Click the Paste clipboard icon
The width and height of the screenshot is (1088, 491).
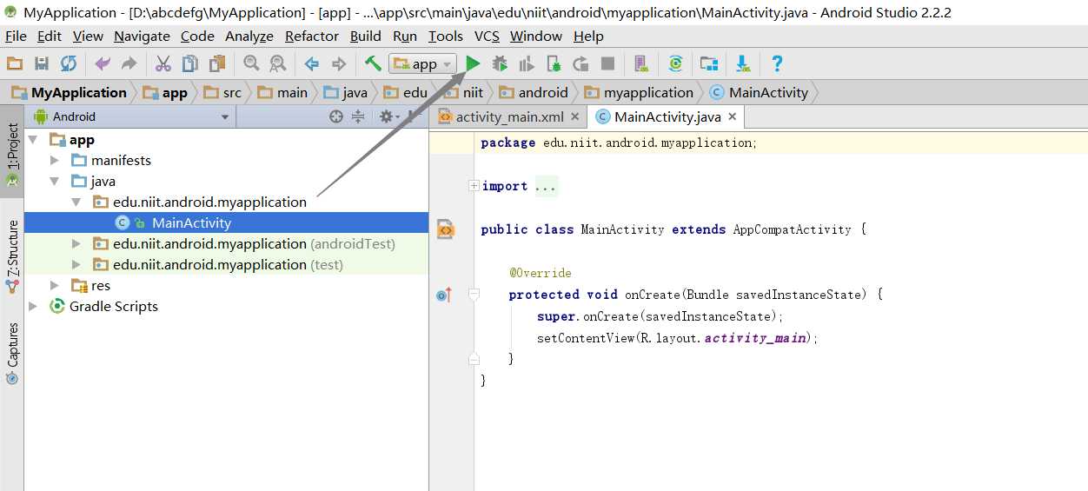pyautogui.click(x=217, y=63)
